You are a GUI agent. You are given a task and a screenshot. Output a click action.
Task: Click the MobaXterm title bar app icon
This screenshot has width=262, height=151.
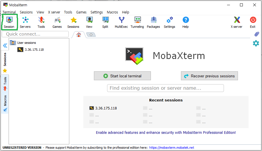(5, 5)
